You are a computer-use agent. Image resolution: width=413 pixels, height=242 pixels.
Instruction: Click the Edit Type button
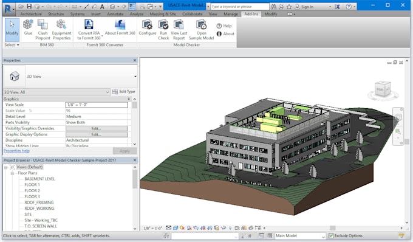[123, 91]
